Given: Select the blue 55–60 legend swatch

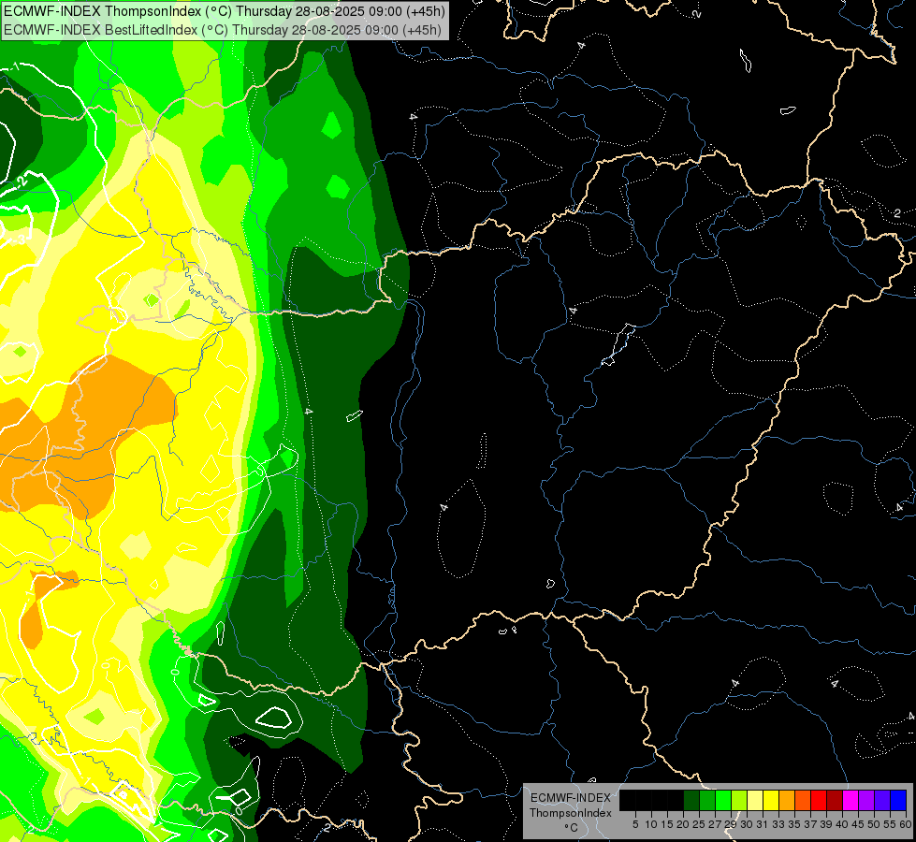Looking at the screenshot, I should click(x=898, y=800).
